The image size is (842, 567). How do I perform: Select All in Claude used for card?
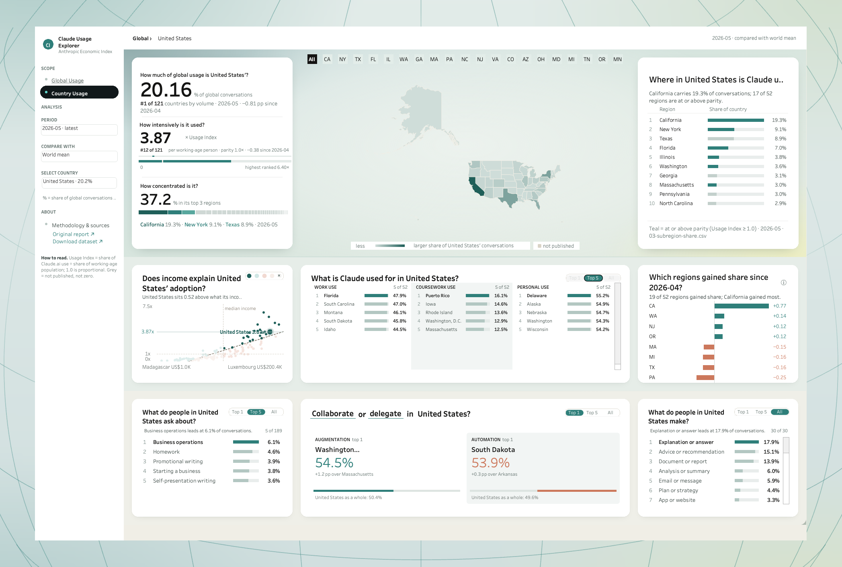[611, 278]
